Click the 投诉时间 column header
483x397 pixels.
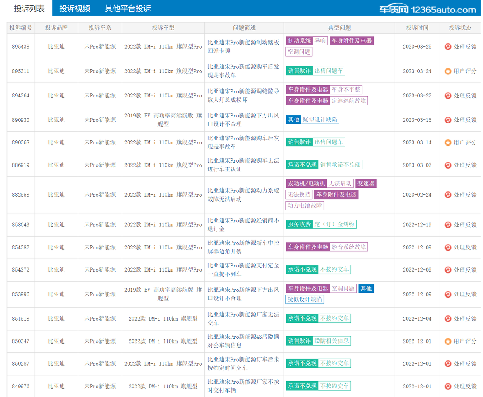(x=417, y=28)
